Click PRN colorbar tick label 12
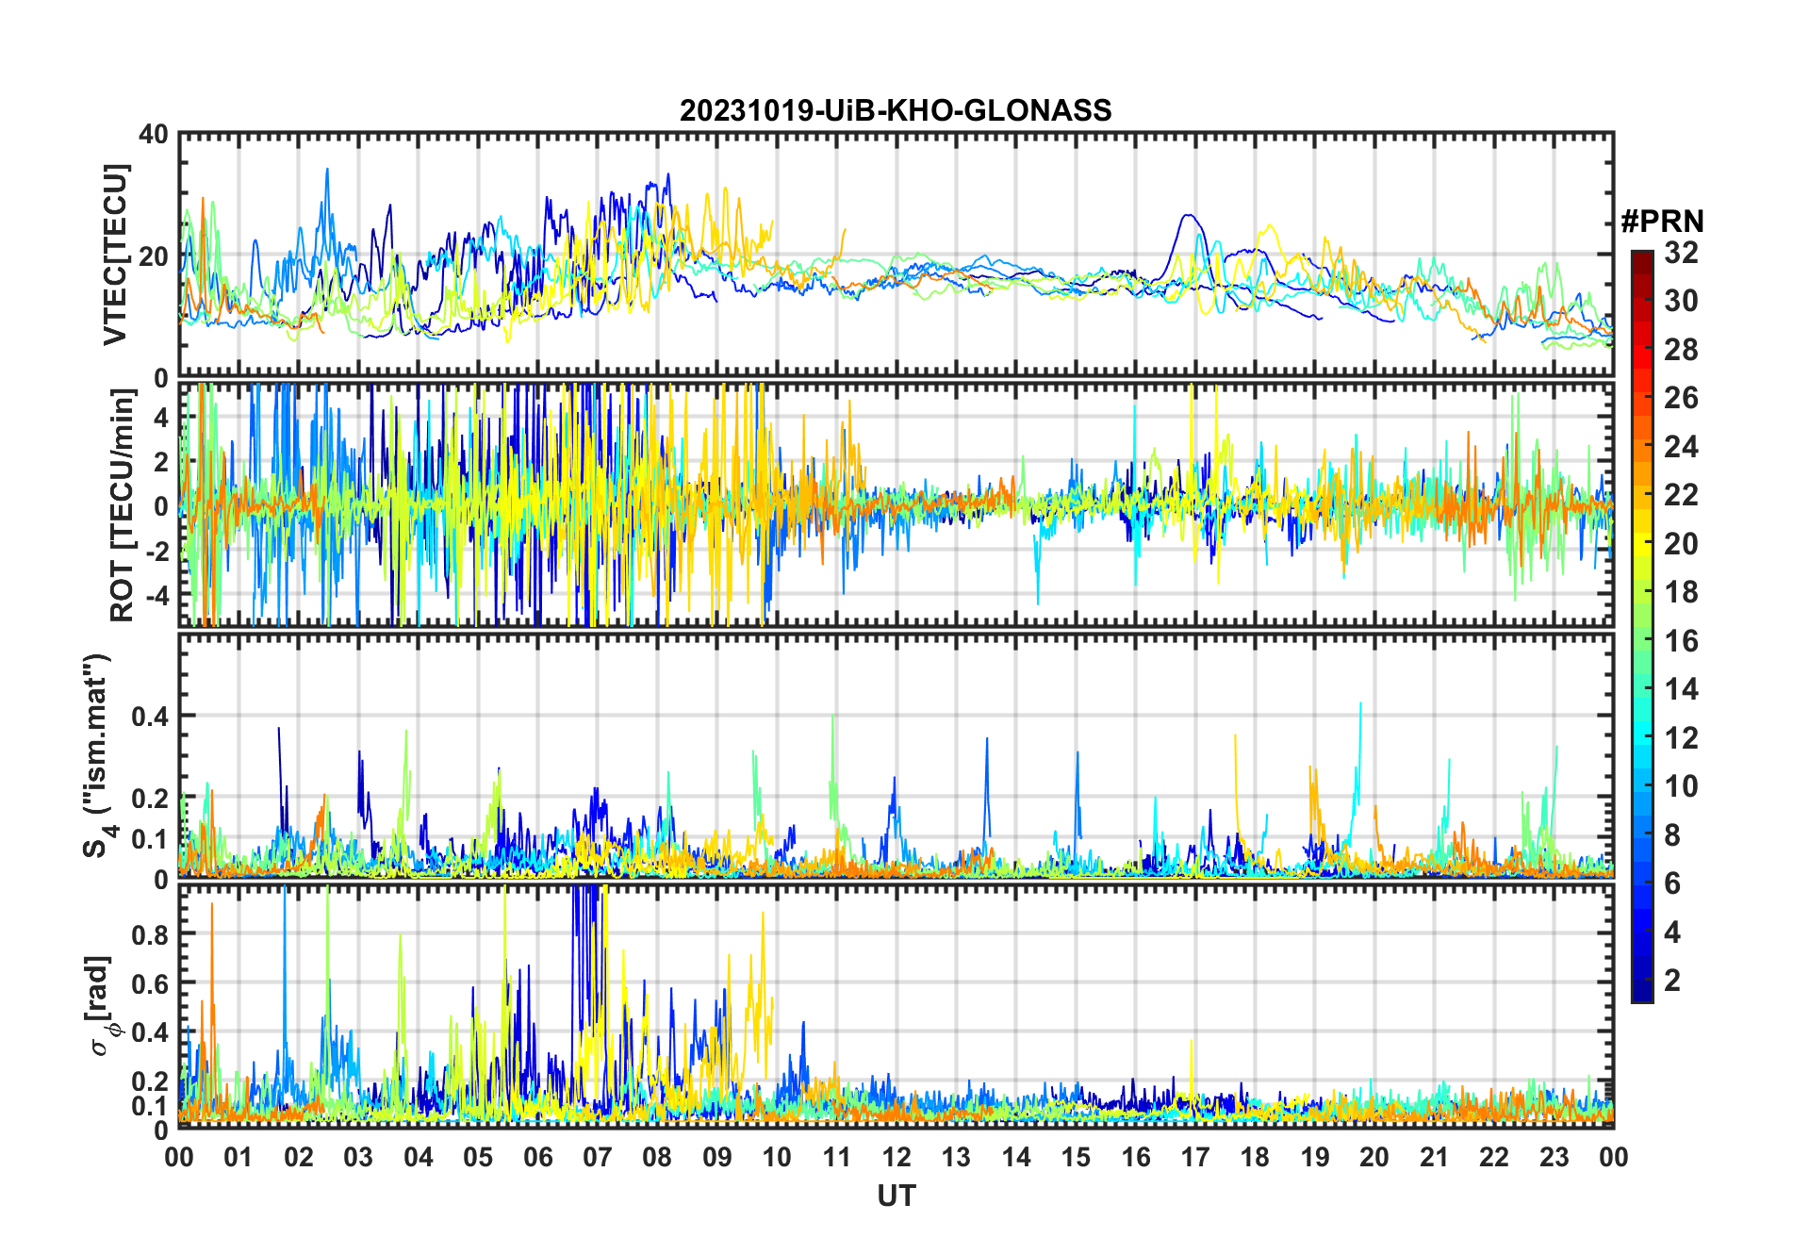 [x=1682, y=738]
